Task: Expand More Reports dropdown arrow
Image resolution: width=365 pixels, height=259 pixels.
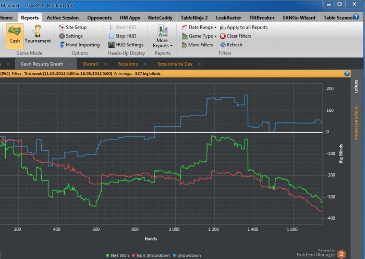Action: point(172,46)
